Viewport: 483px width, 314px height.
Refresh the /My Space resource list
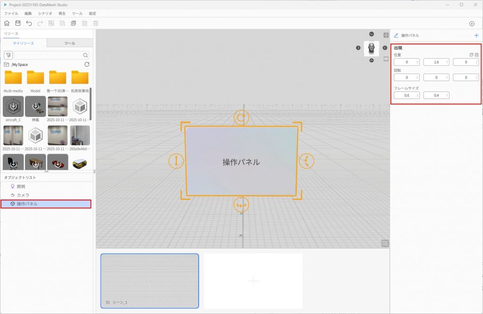point(86,64)
